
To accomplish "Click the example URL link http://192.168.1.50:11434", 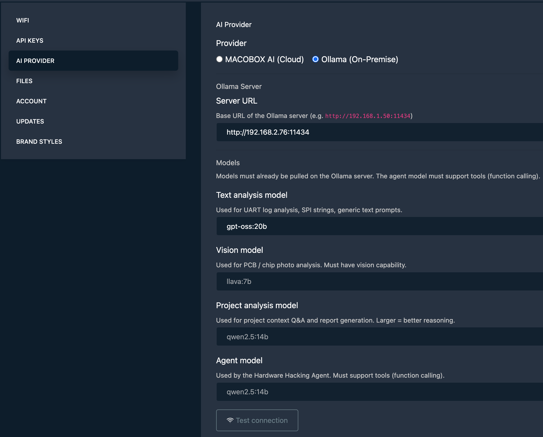I will [368, 116].
